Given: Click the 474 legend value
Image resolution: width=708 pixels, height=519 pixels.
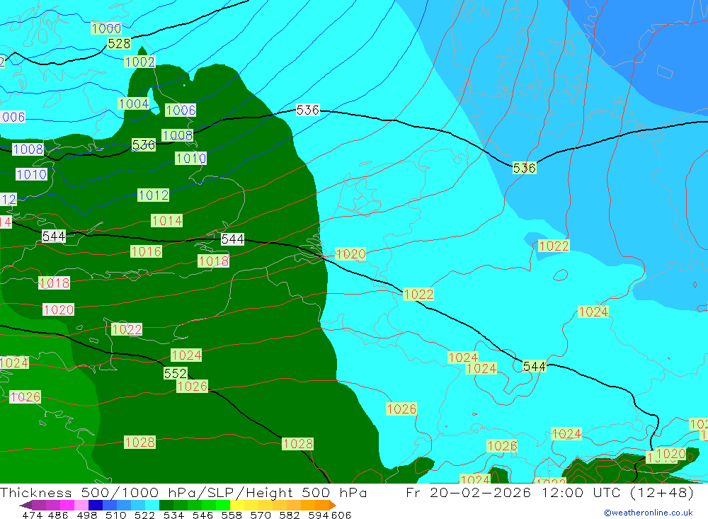Looking at the screenshot, I should [32, 515].
